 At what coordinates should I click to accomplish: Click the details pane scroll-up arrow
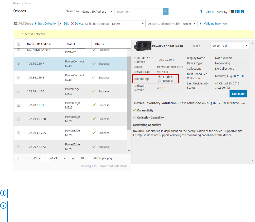[252, 43]
